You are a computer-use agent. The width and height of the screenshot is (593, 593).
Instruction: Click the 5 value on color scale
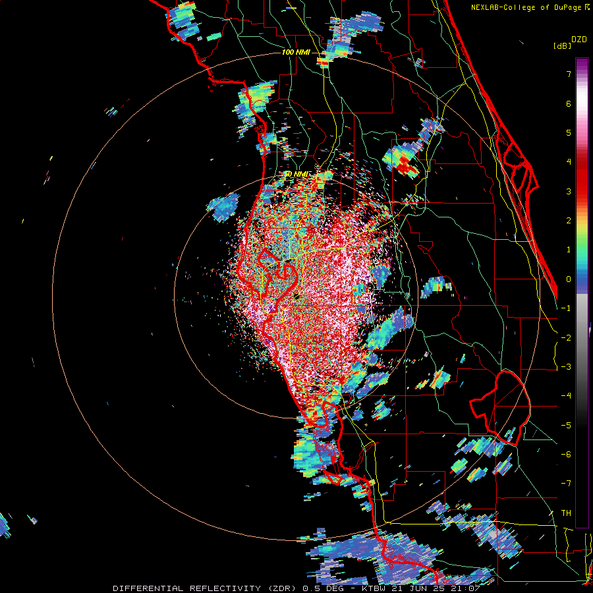point(569,132)
